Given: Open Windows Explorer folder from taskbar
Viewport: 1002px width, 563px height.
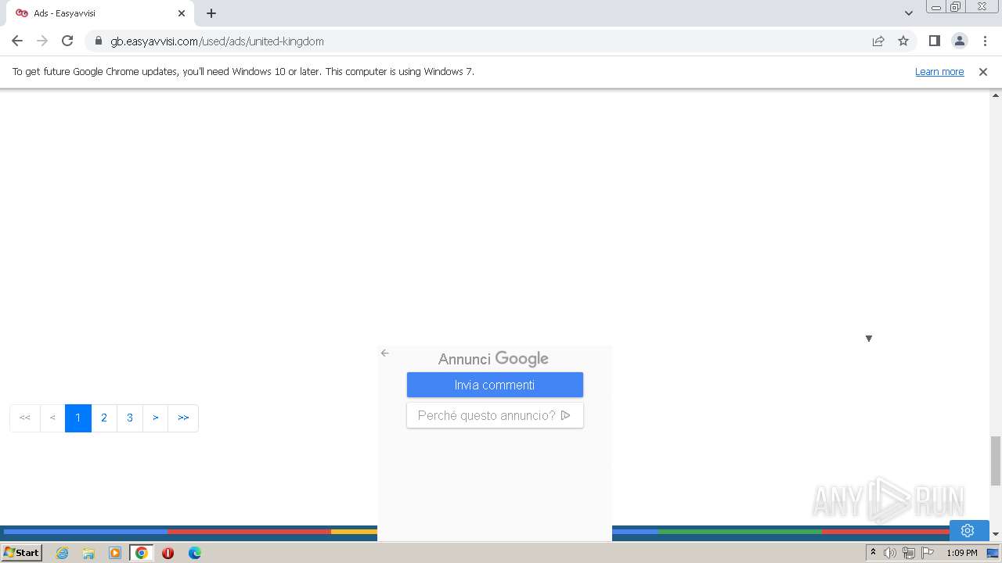Looking at the screenshot, I should [x=88, y=553].
